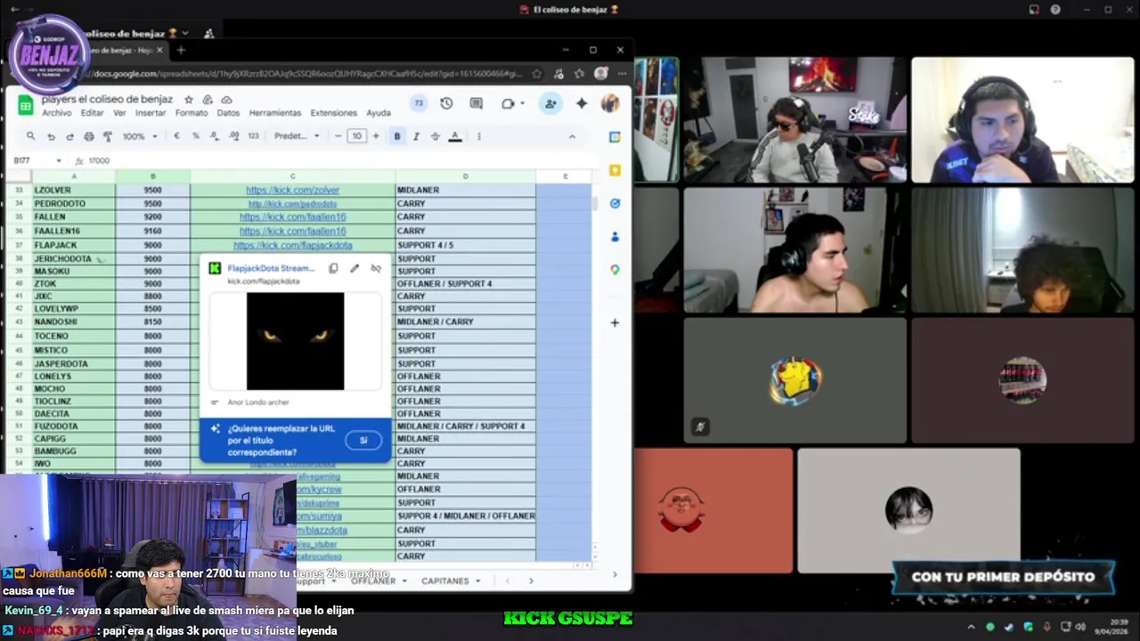The image size is (1140, 641).
Task: Copy link icon in FlapjackDota preview card
Action: tap(333, 268)
